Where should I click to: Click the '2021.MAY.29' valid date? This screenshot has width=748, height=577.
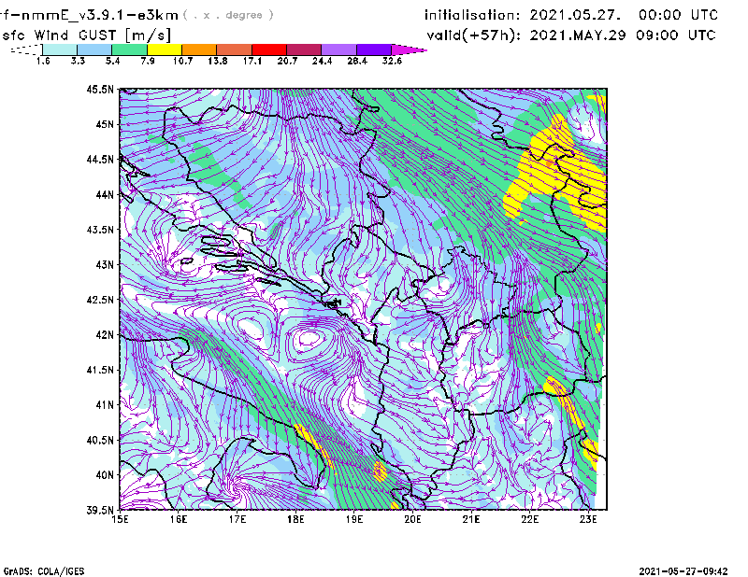tap(577, 35)
